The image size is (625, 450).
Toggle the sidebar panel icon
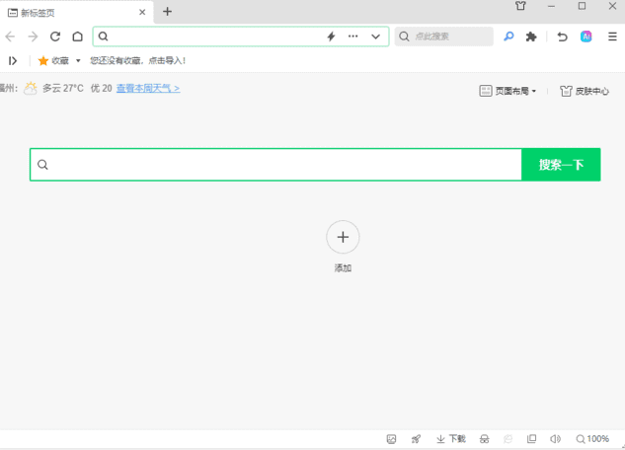(x=13, y=60)
